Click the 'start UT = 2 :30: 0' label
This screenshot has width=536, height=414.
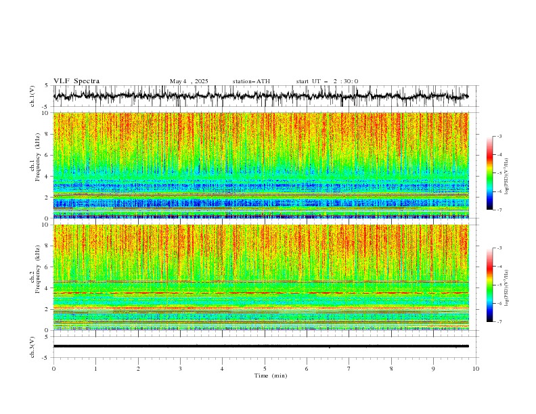click(327, 81)
